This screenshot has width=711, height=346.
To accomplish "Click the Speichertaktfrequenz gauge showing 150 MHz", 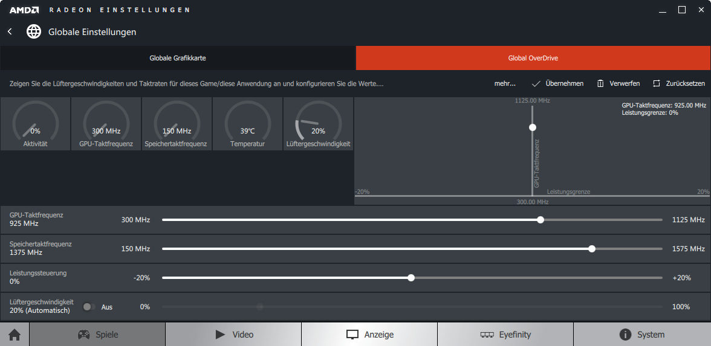I will pos(177,124).
